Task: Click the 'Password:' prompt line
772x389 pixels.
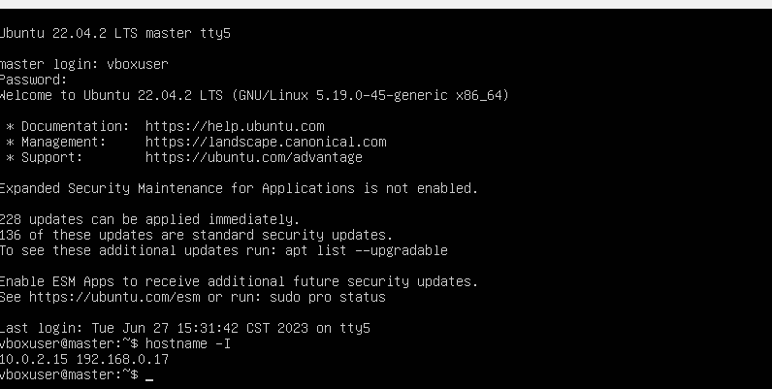Action: [x=34, y=80]
